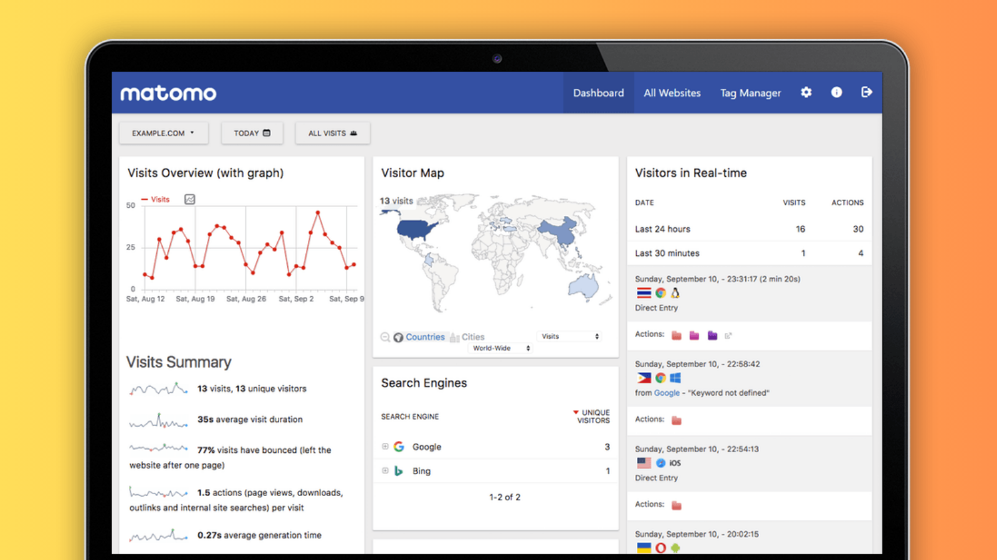Open Matomo settings via the gear icon
The width and height of the screenshot is (997, 560).
[x=806, y=92]
